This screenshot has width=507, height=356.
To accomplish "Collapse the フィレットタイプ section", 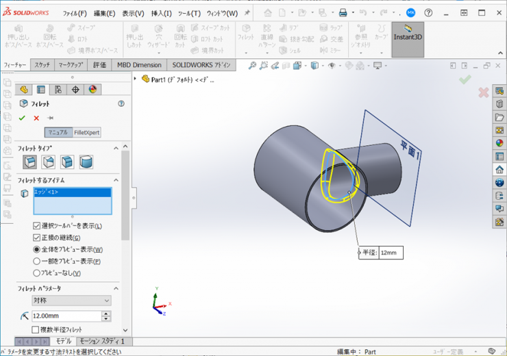I will [116, 148].
